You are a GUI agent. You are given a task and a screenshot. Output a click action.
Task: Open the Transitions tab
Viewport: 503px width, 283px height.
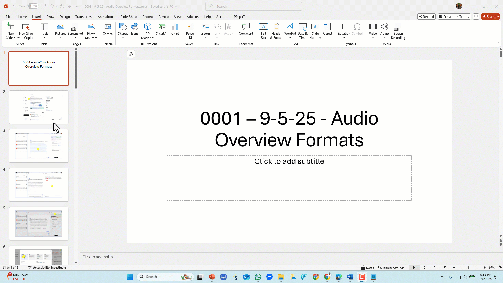coord(83,17)
